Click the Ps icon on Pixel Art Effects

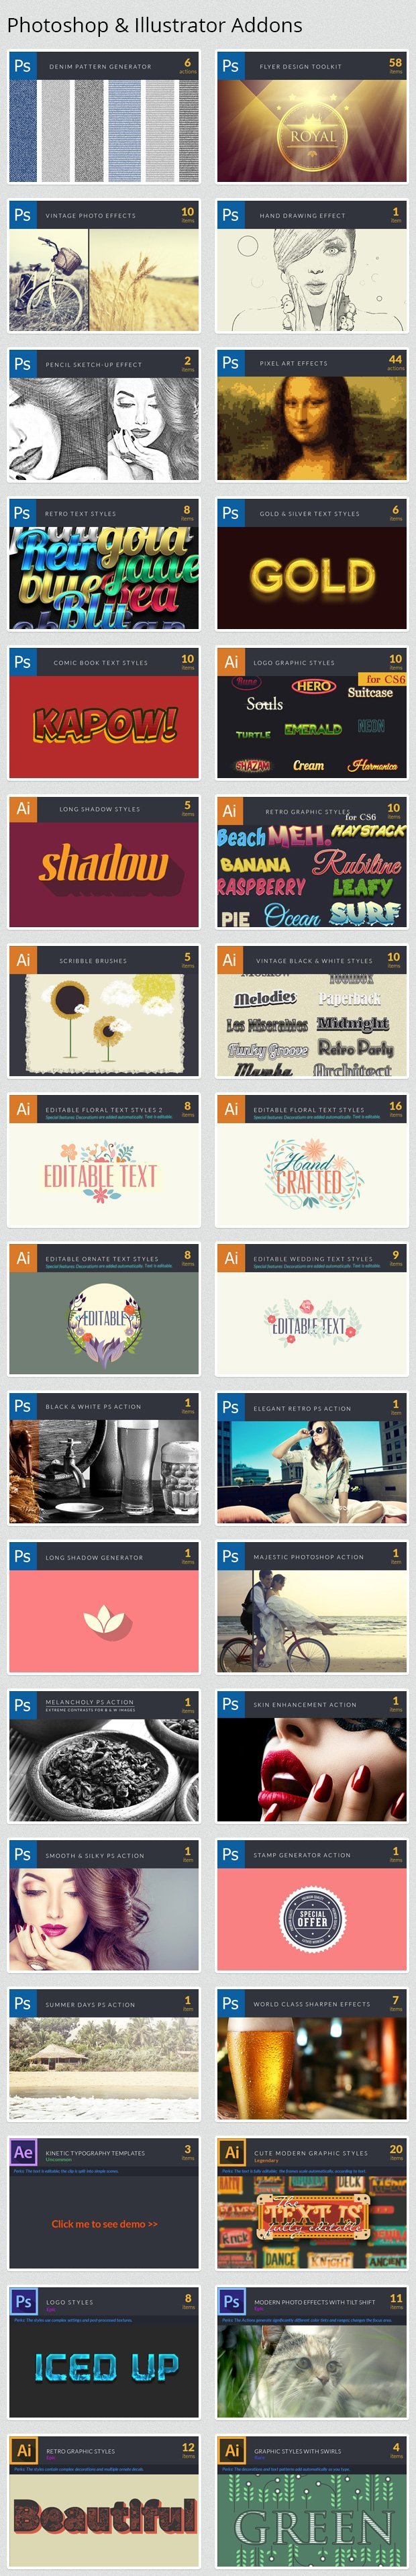point(230,363)
